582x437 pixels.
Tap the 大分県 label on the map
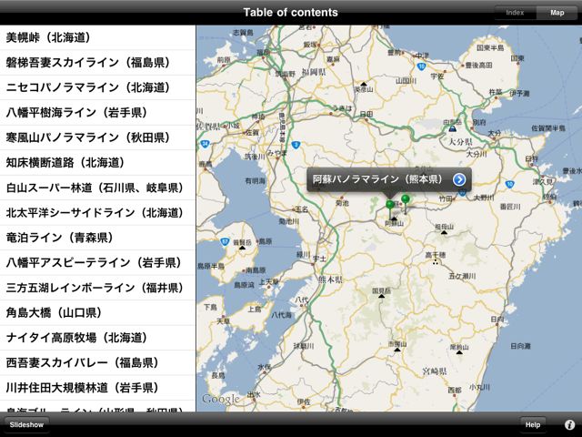click(x=461, y=142)
